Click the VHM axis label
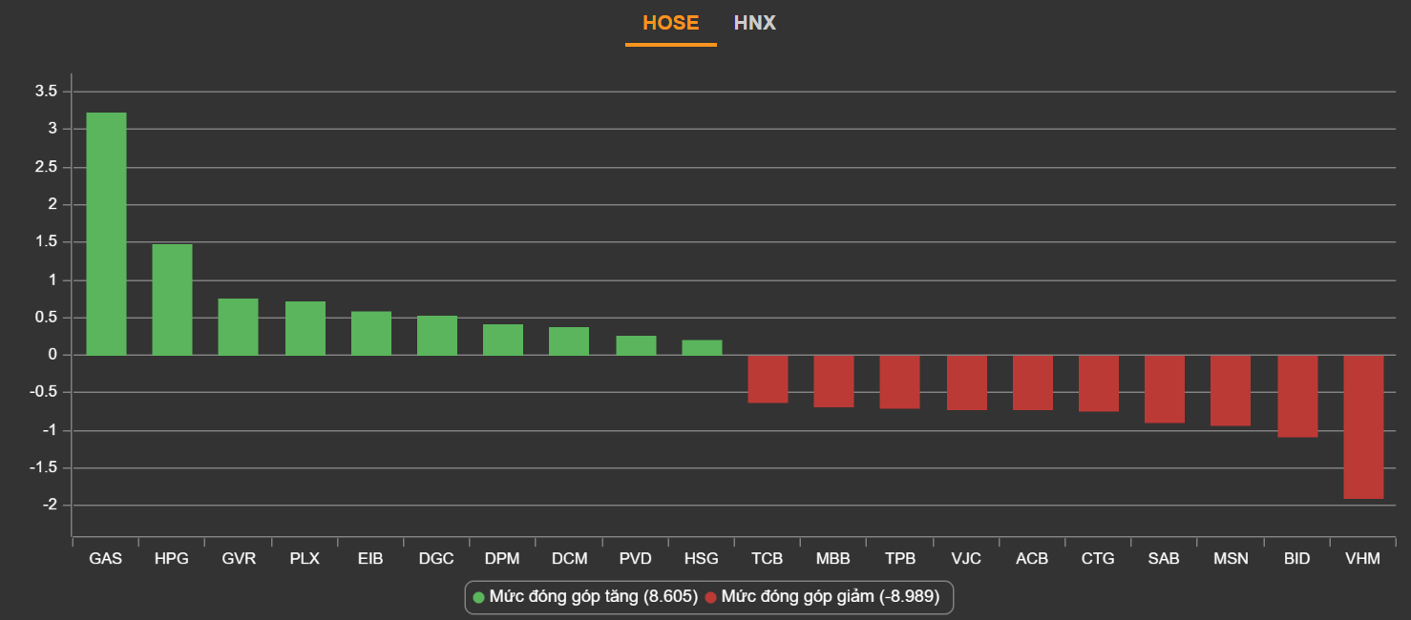The image size is (1411, 620). coord(1362,559)
